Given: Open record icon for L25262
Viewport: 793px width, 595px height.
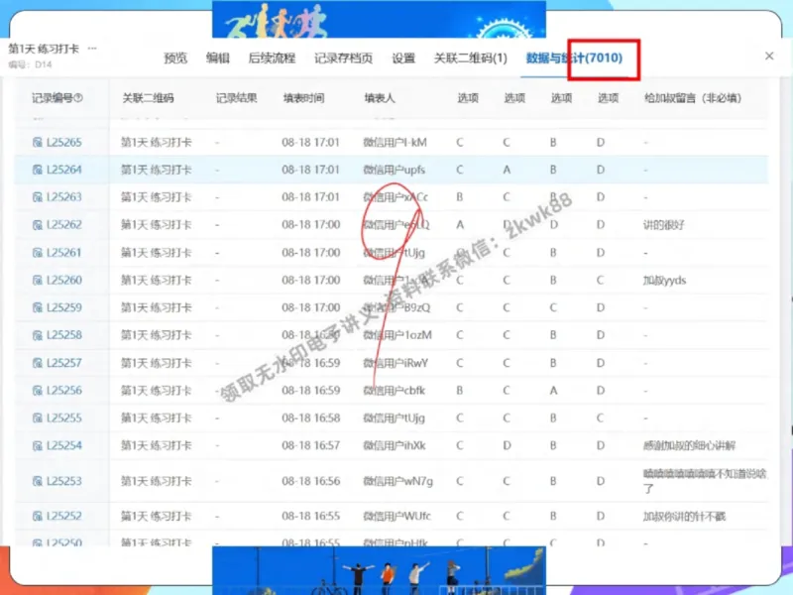Looking at the screenshot, I should (38, 225).
